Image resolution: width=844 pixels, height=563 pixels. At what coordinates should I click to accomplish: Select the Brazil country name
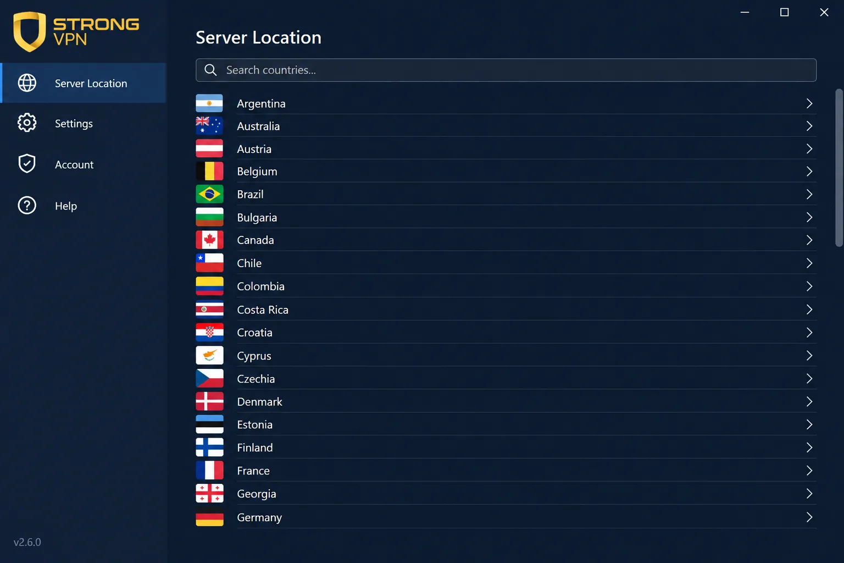click(250, 194)
